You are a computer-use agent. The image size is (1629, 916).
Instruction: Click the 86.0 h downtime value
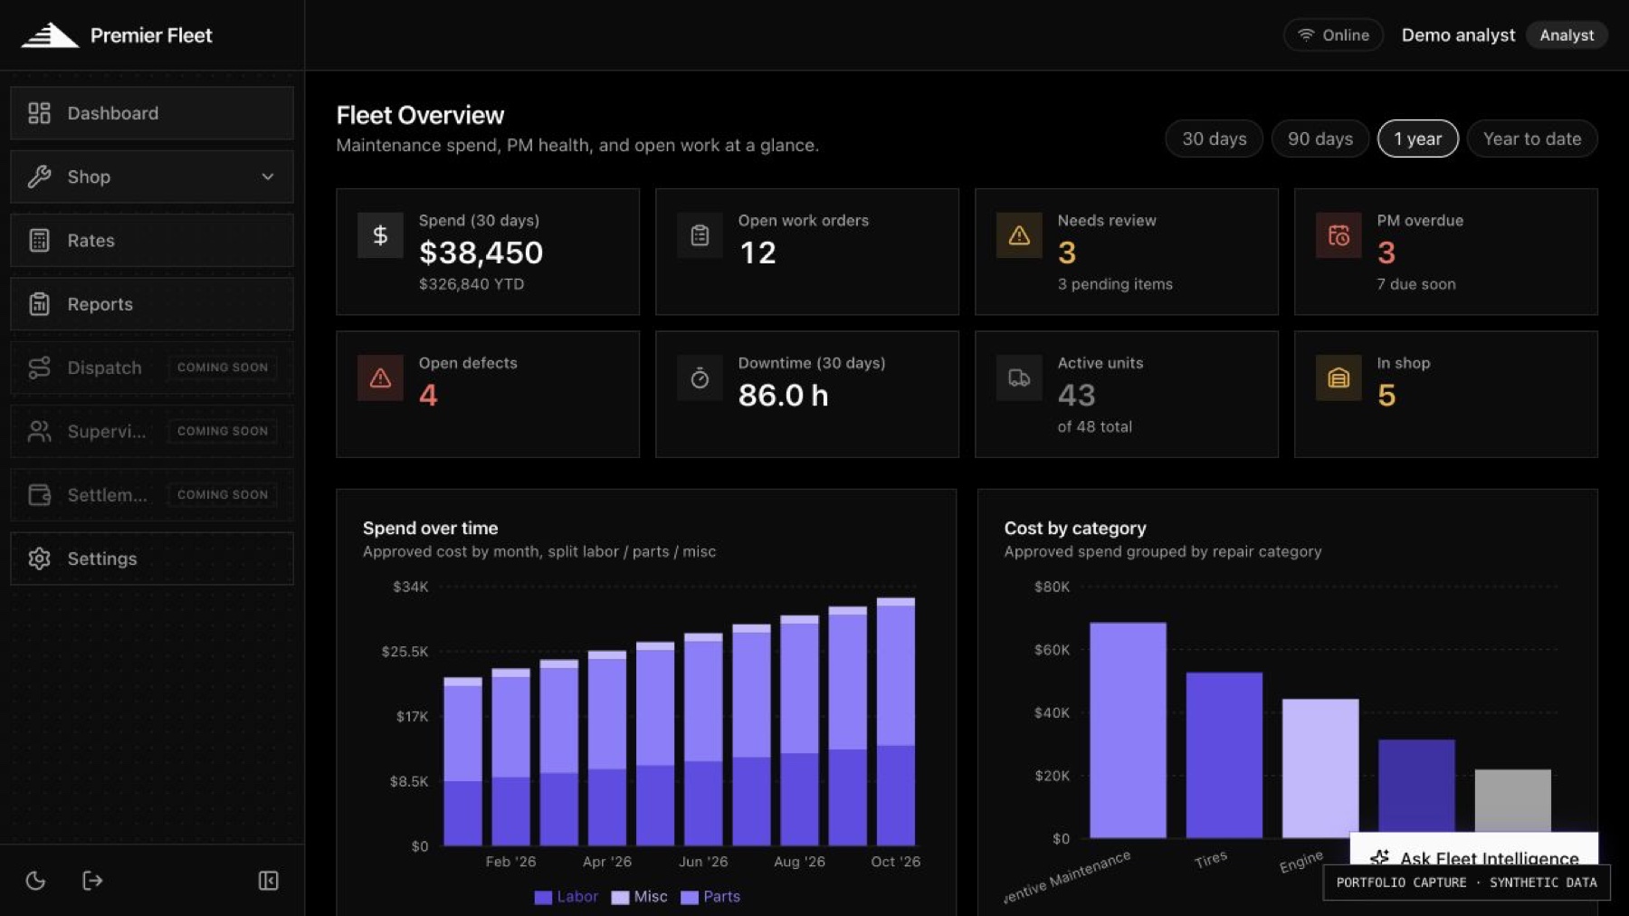pyautogui.click(x=783, y=396)
